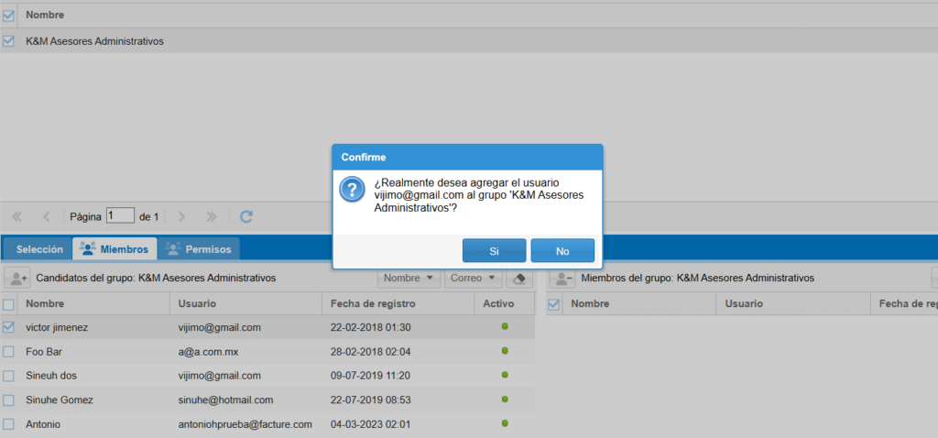Select the a@a.com.mx user cell
The height and width of the screenshot is (438, 938).
tap(209, 352)
